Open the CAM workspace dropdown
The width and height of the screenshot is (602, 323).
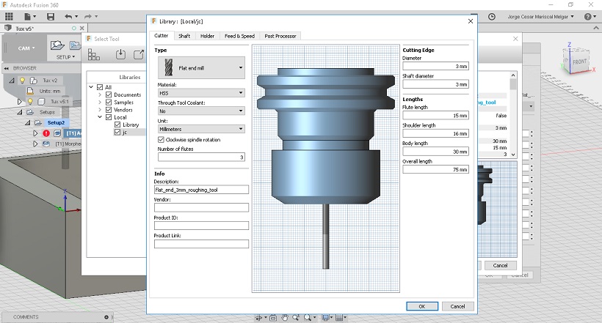tap(26, 48)
